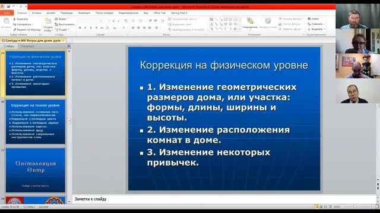Click the increase font size icon

tap(113, 21)
